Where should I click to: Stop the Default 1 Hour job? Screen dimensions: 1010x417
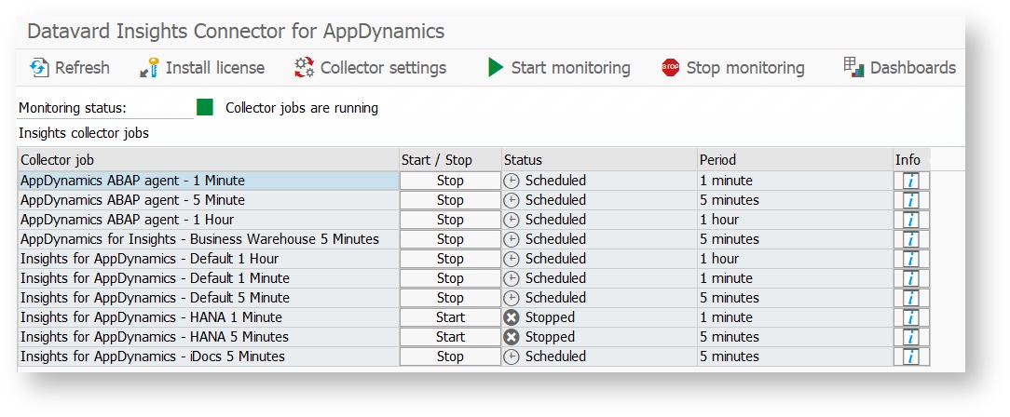click(x=450, y=259)
